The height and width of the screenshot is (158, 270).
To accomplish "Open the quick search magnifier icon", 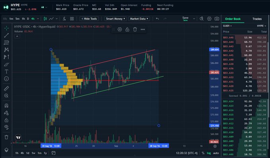I will [x=201, y=19].
